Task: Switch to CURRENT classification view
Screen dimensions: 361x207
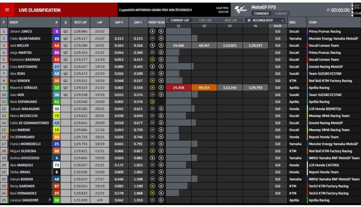Action: tap(281, 14)
